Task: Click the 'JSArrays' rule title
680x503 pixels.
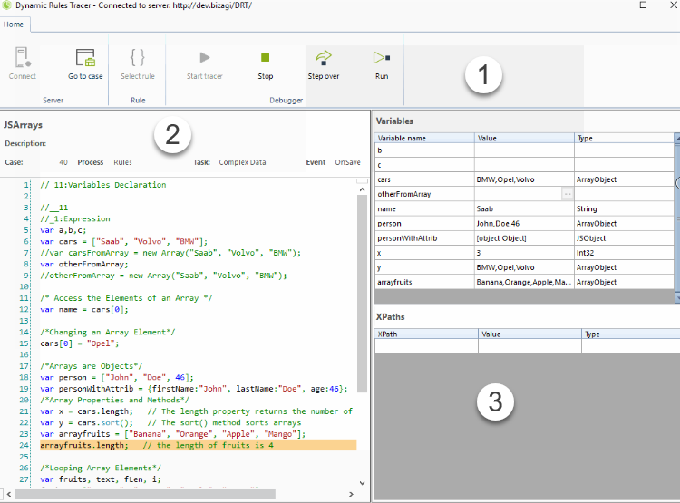Action: click(23, 125)
